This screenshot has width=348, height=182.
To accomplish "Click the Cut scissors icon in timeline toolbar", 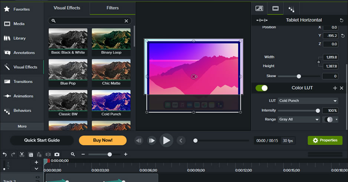I will click(x=22, y=154).
